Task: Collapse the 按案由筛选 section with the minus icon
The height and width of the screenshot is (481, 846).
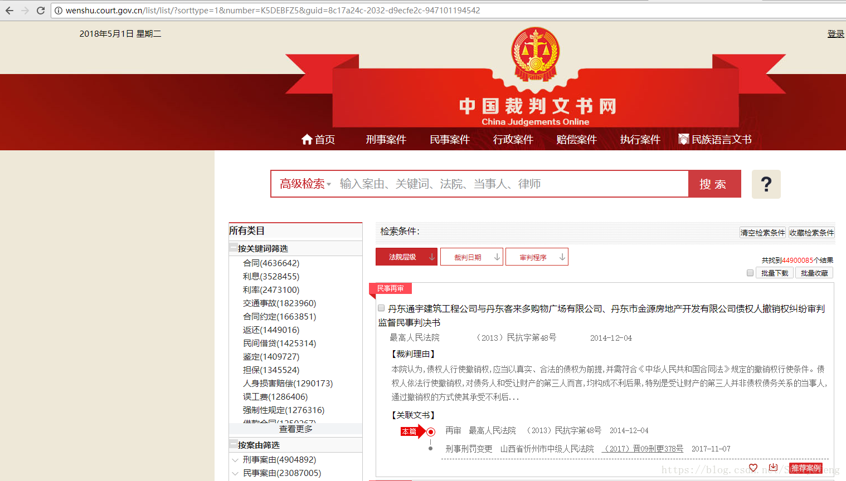Action: [233, 445]
